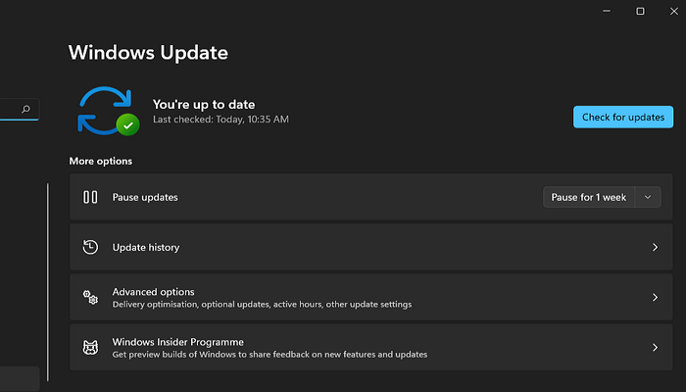Maximize the Settings window
This screenshot has height=392, width=686.
coord(640,11)
